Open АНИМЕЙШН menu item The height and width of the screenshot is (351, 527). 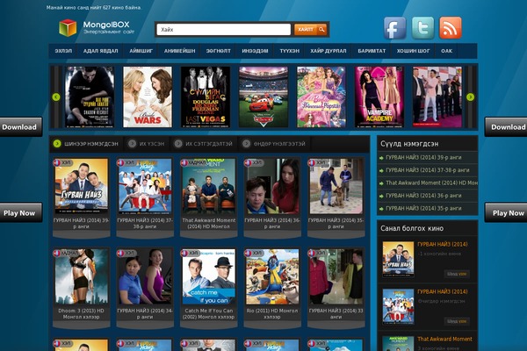(179, 51)
